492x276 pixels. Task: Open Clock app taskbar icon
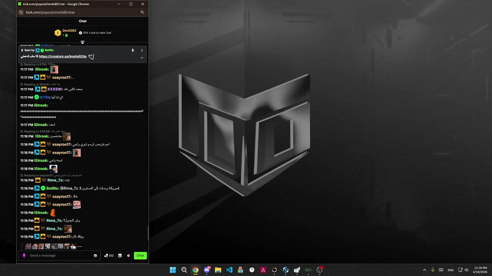(252, 270)
